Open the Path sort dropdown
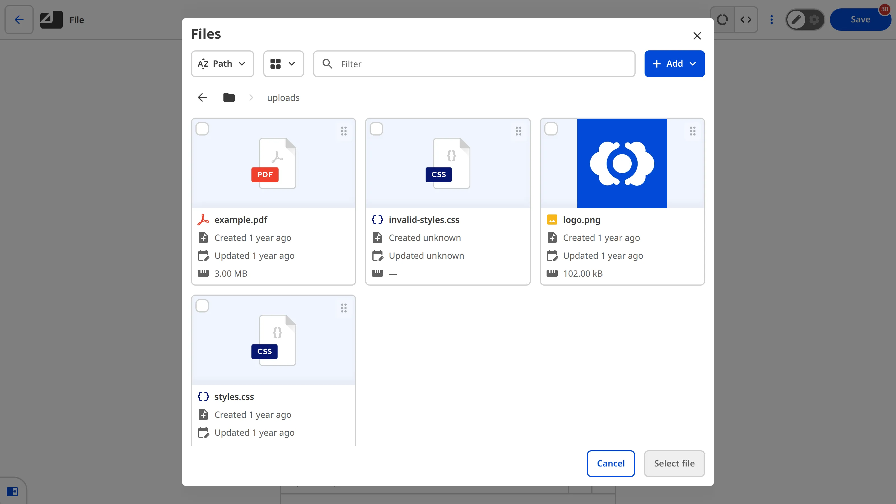The height and width of the screenshot is (504, 896). click(222, 64)
